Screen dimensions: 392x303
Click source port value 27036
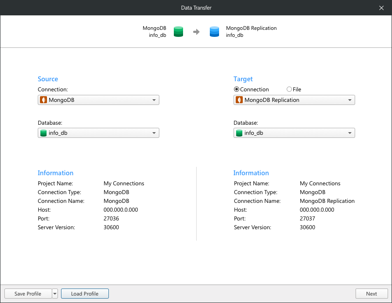tap(111, 219)
